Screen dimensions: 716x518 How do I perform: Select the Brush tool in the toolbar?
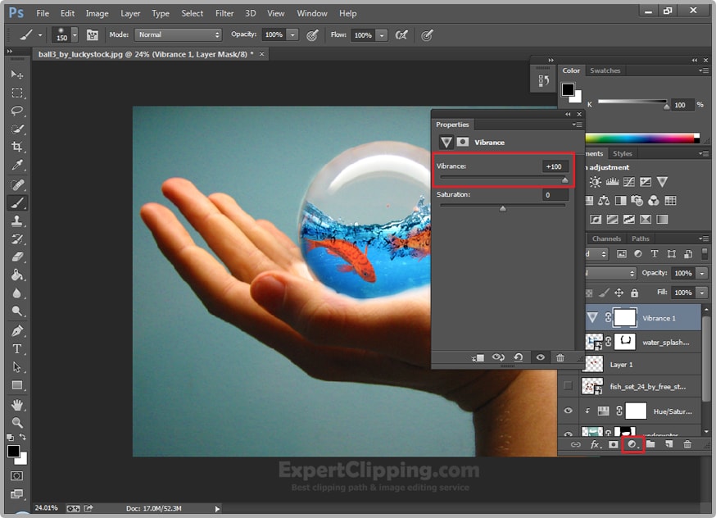pos(15,203)
